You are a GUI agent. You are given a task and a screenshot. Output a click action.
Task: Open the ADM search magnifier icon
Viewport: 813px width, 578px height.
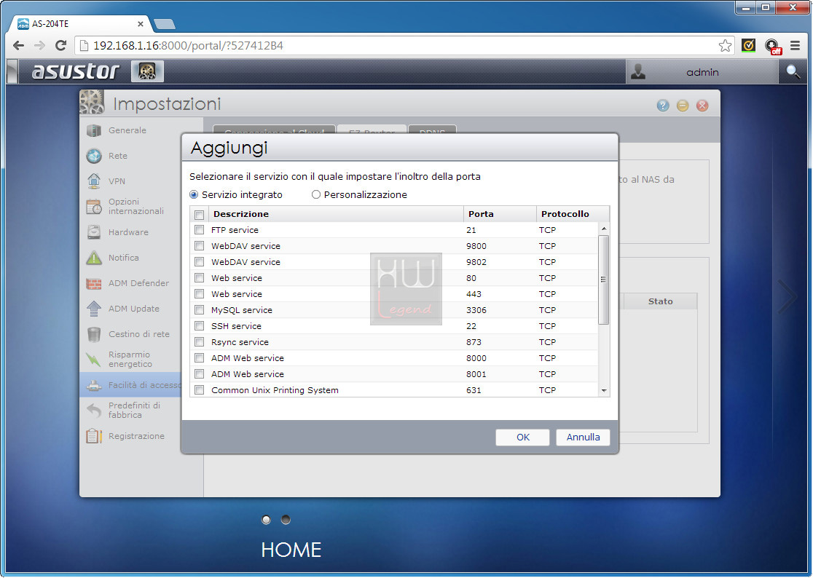793,71
